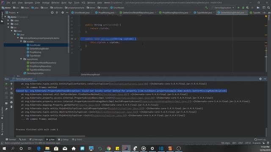The height and width of the screenshot is (152, 271).
Task: Collapse the models package node
Action: click(21, 41)
